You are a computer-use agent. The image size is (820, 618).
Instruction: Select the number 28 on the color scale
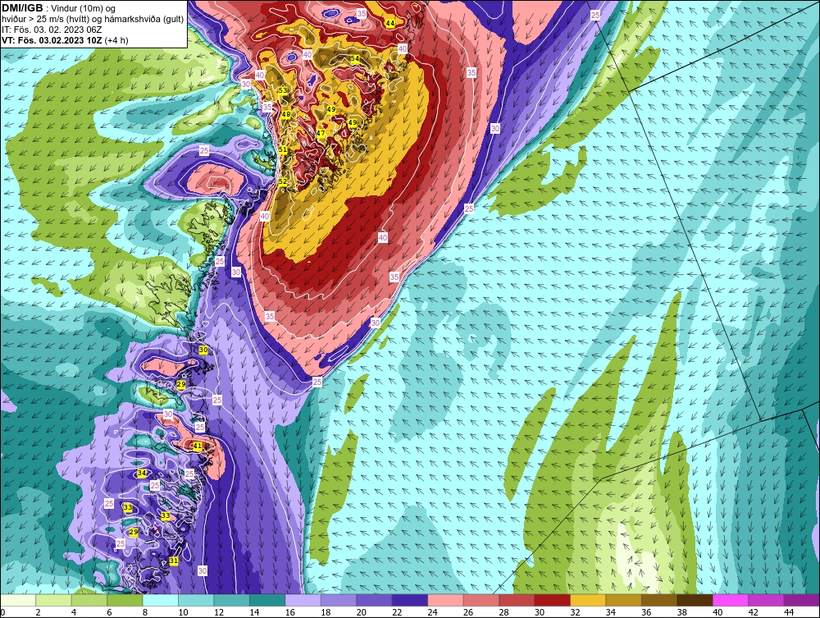pyautogui.click(x=503, y=612)
